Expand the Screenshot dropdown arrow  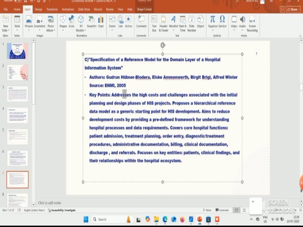point(40,30)
